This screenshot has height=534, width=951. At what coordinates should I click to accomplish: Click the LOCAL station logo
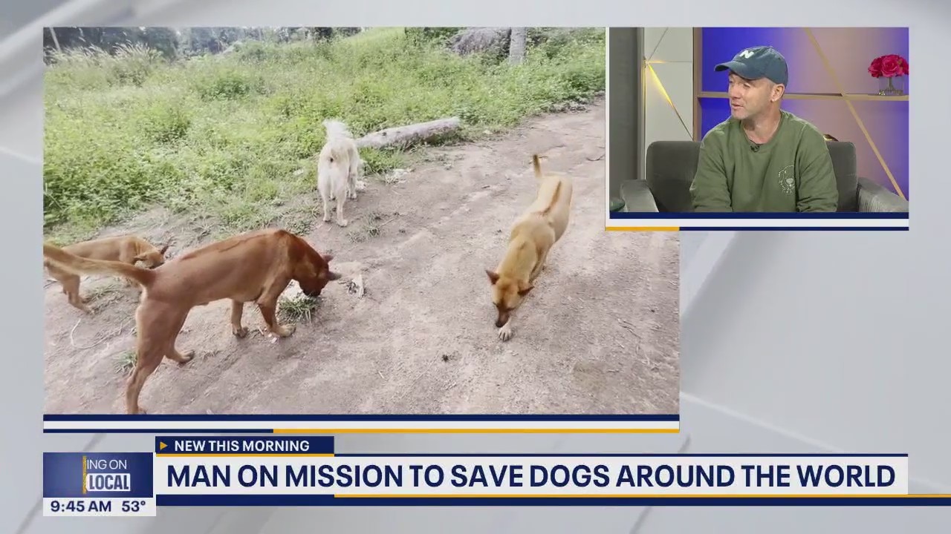pos(108,483)
